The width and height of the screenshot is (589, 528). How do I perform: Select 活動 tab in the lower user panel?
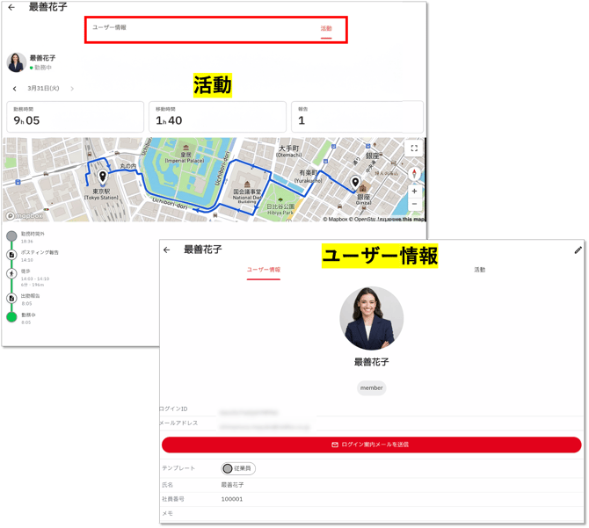click(x=479, y=270)
